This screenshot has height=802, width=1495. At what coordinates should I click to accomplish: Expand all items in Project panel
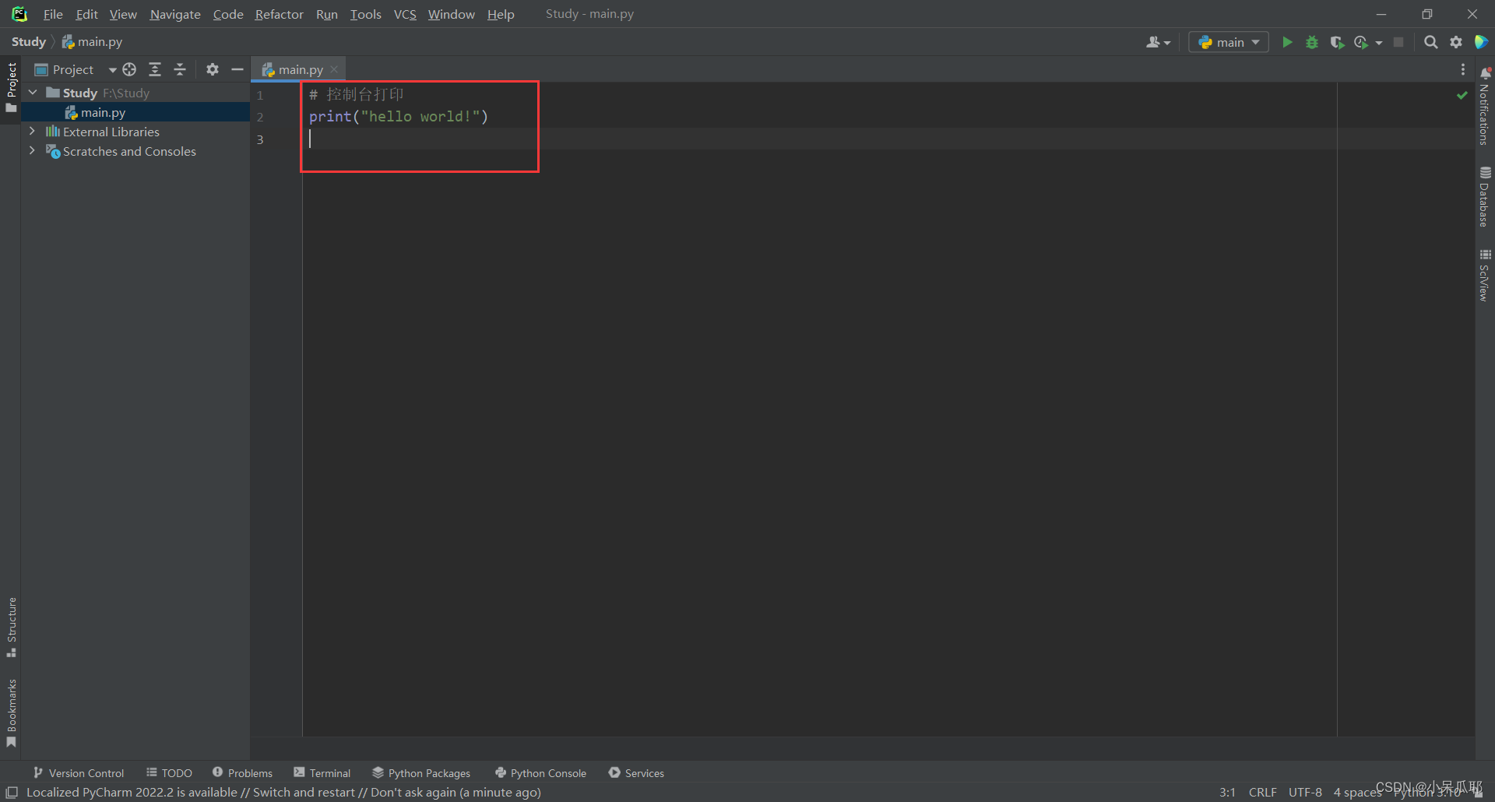click(x=155, y=69)
